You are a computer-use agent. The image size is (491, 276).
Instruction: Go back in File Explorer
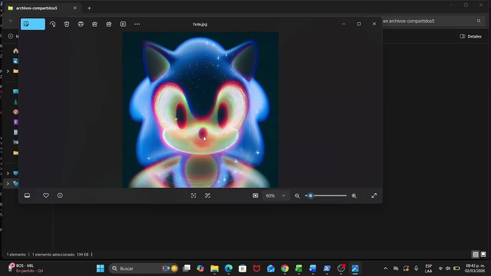(x=11, y=21)
